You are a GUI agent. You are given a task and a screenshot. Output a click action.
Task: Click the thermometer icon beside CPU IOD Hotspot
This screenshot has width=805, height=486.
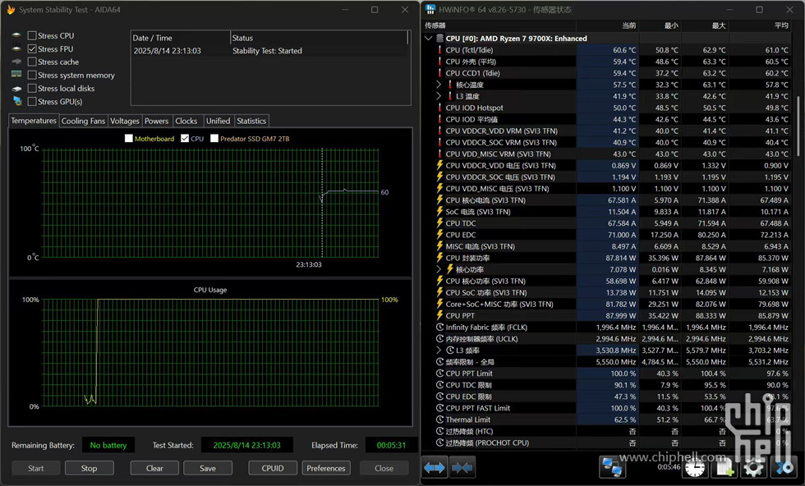439,108
